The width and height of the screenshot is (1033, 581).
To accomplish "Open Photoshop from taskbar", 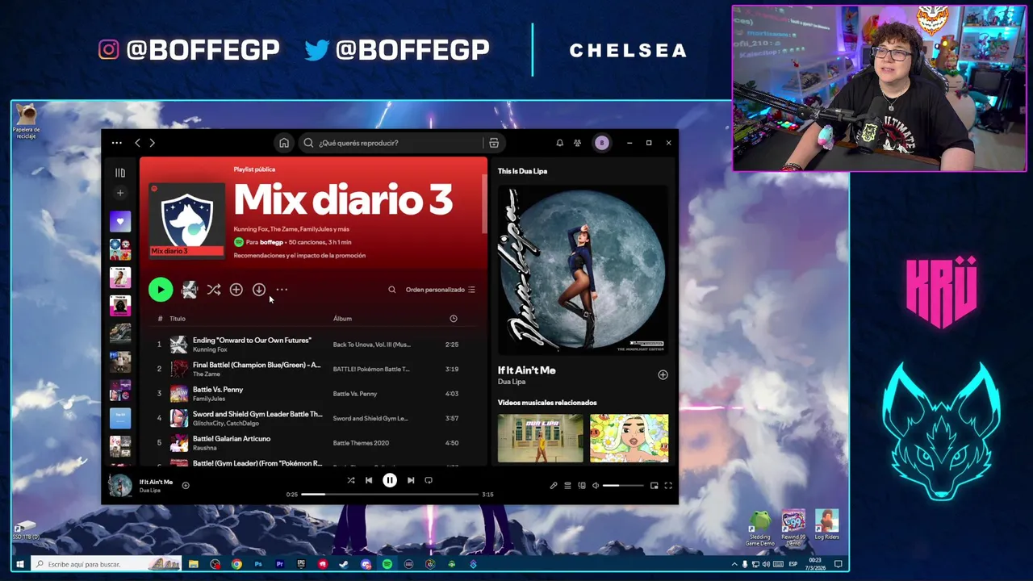I will [x=258, y=564].
